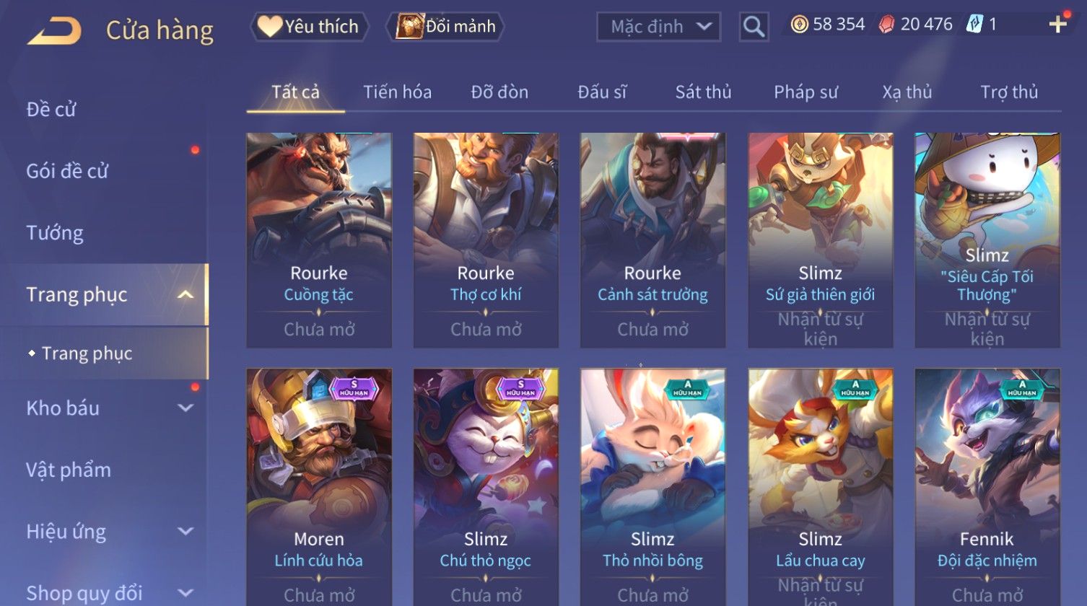Screen dimensions: 1087x606
Task: Open Tướng in the sidebar
Action: pos(55,233)
